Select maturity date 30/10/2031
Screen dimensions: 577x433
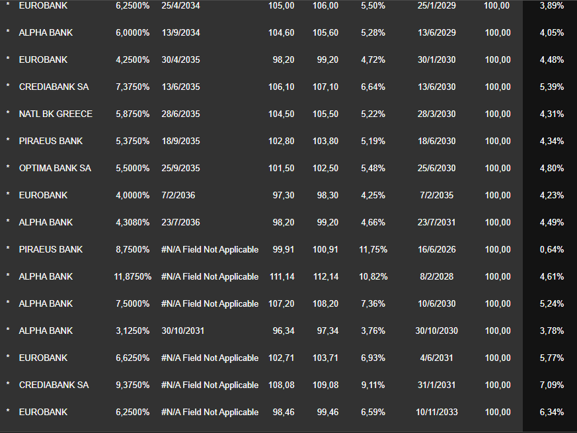tap(183, 331)
